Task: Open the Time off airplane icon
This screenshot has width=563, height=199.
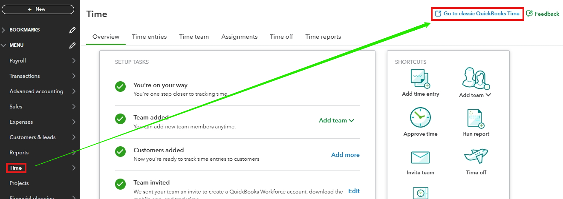Action: click(476, 156)
